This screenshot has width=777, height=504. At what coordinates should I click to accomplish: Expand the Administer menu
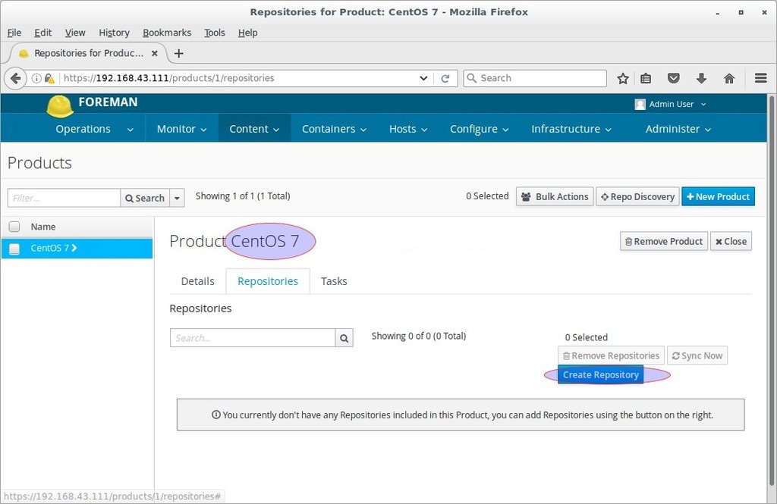pos(678,129)
